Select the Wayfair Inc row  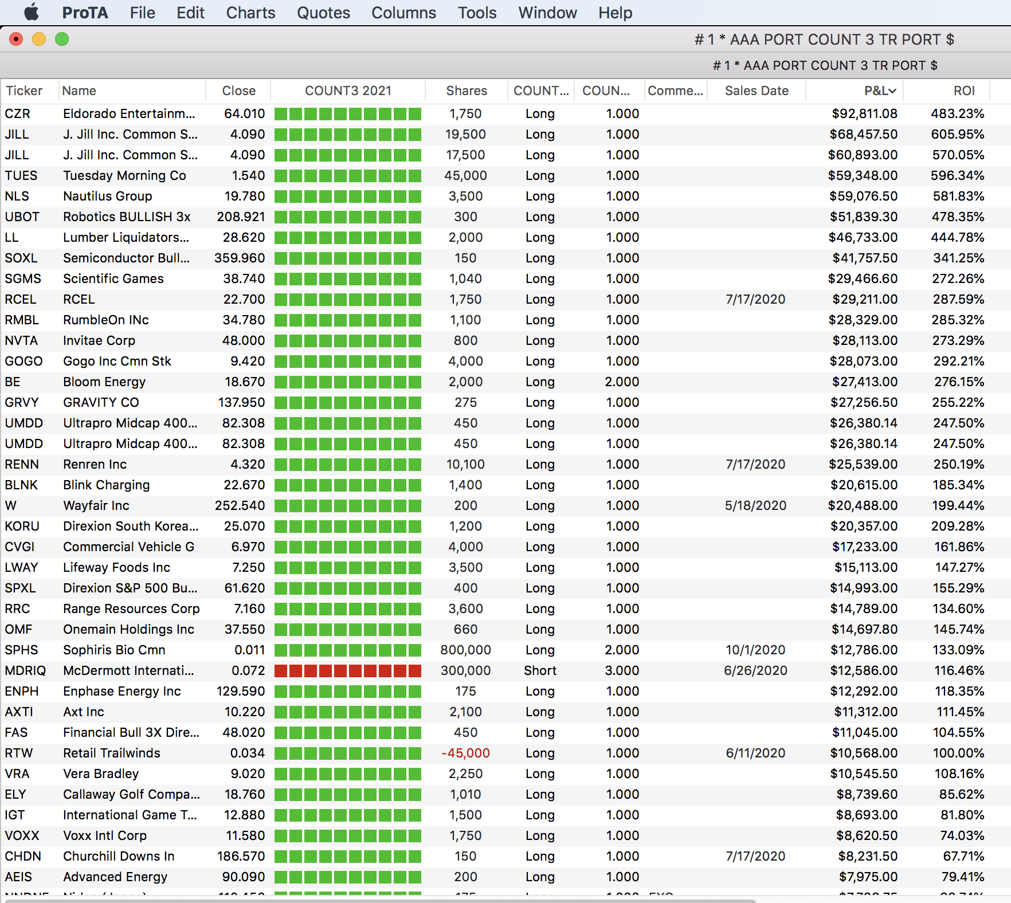96,505
